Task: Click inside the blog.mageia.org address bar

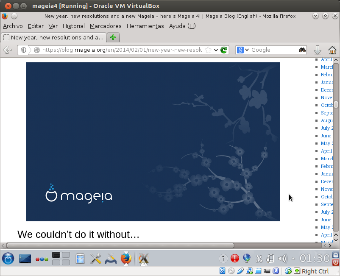Action: pyautogui.click(x=119, y=50)
